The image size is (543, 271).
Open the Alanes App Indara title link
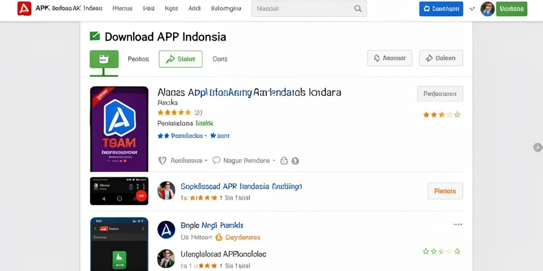tap(249, 93)
